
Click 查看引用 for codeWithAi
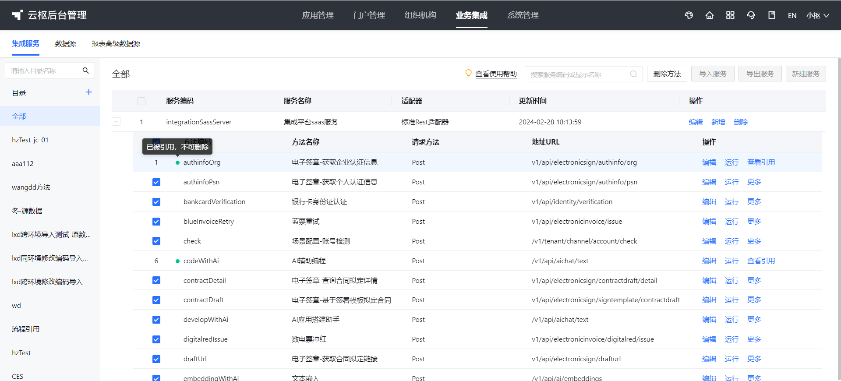[x=761, y=261]
